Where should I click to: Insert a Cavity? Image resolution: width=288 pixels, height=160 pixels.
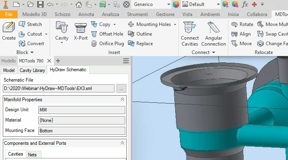pyautogui.click(x=62, y=31)
